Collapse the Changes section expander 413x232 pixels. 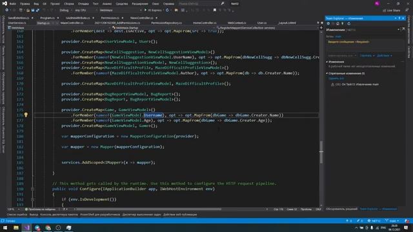(327, 62)
